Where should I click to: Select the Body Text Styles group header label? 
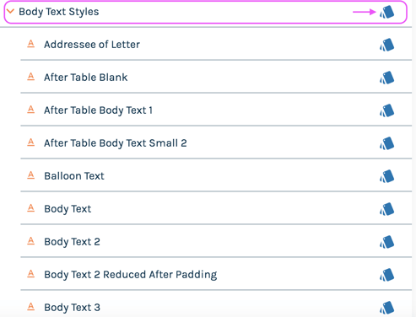coord(59,12)
